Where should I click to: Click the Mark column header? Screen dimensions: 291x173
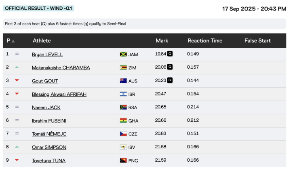pyautogui.click(x=162, y=41)
